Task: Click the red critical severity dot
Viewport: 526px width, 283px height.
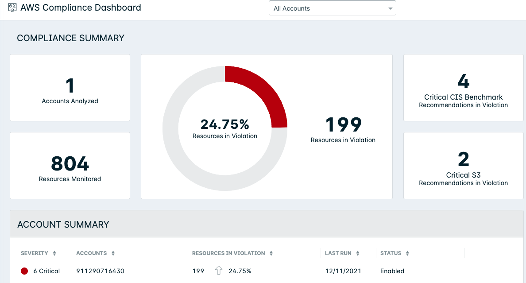Action: coord(24,271)
